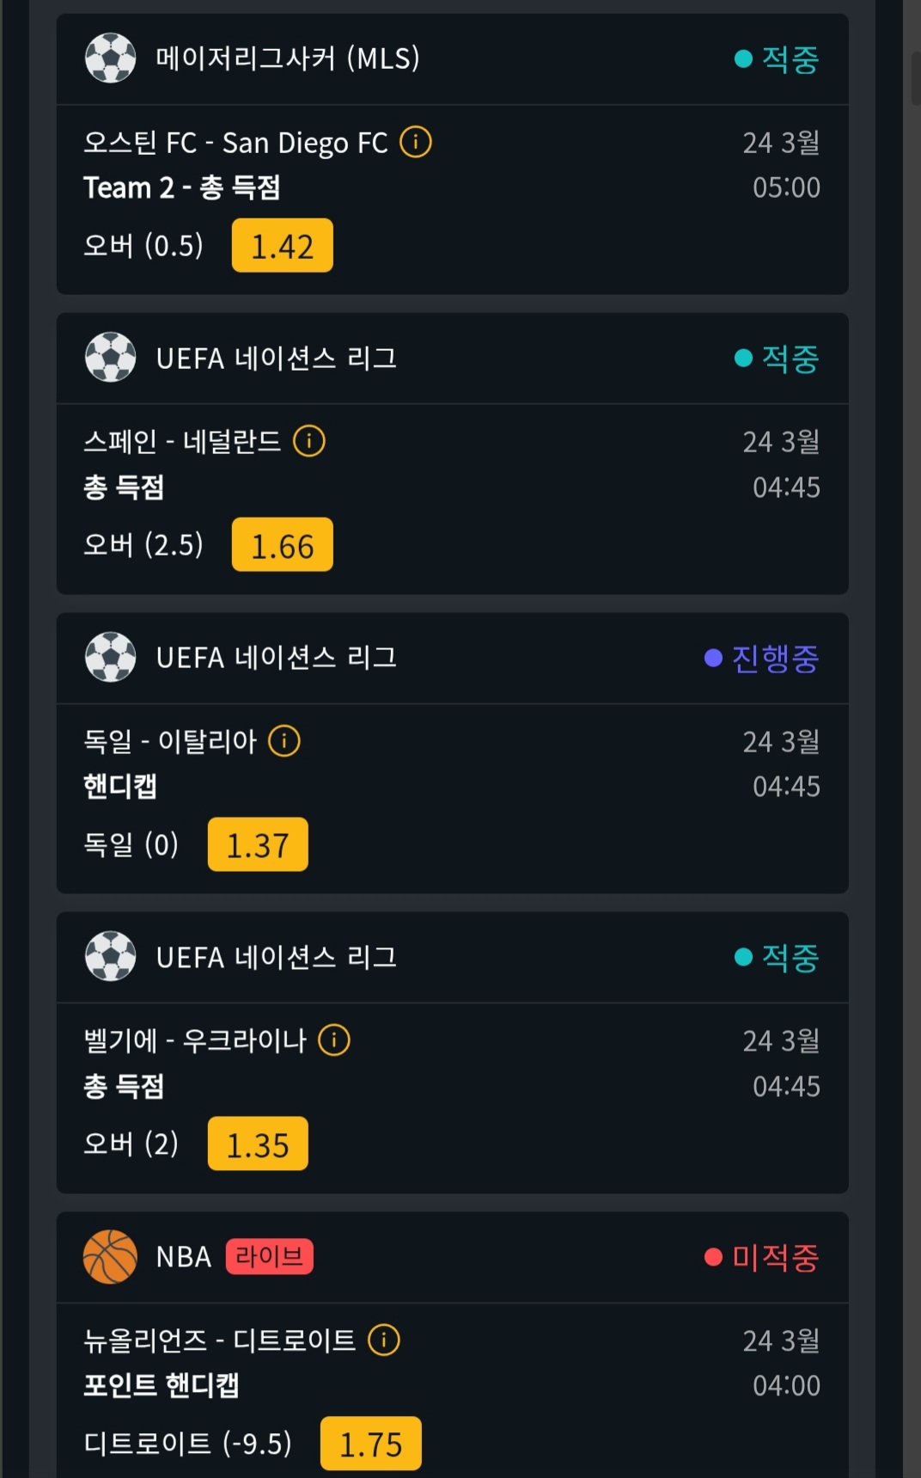
Task: Click info icon next to 스페인 - 네덜란드
Action: click(309, 441)
